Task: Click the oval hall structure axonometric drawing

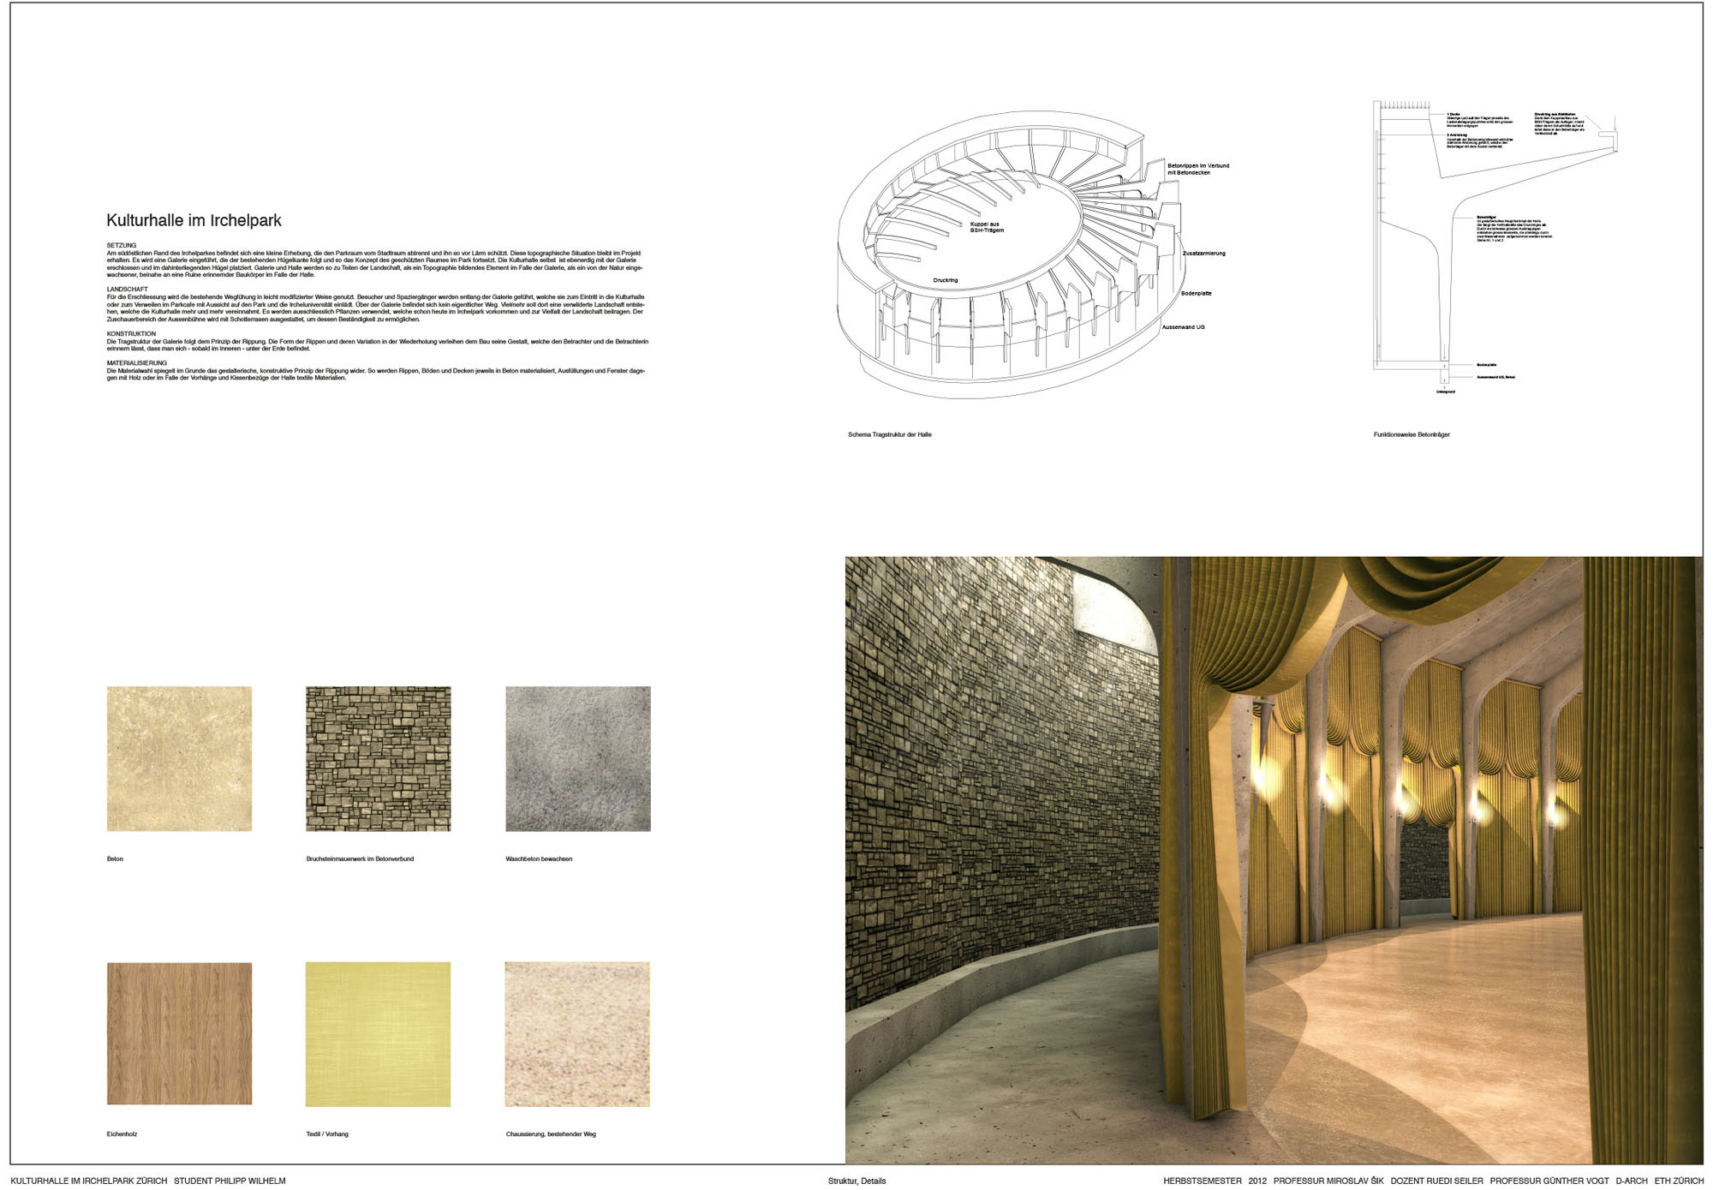Action: point(1011,254)
